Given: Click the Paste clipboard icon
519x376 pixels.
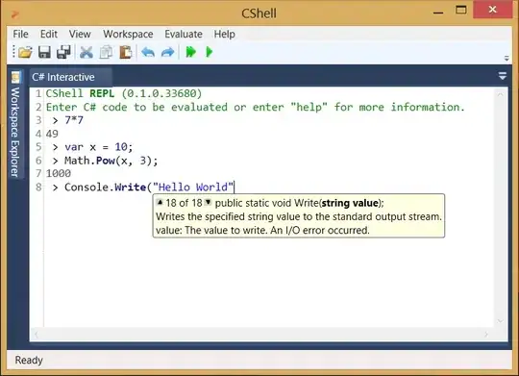Looking at the screenshot, I should [x=126, y=52].
